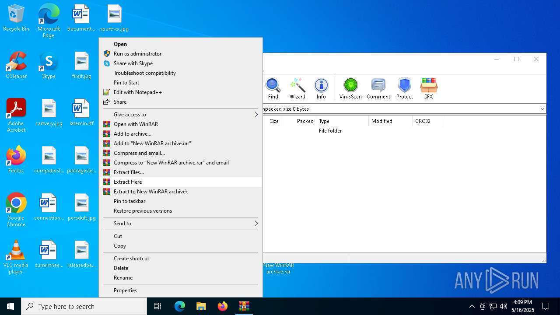Screen dimensions: 560x315
Task: Expand the Send to submenu
Action: pyautogui.click(x=181, y=224)
